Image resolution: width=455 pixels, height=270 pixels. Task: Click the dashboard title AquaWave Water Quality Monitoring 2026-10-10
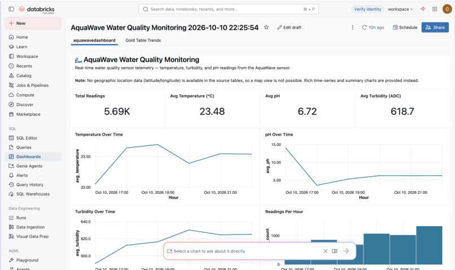[164, 28]
